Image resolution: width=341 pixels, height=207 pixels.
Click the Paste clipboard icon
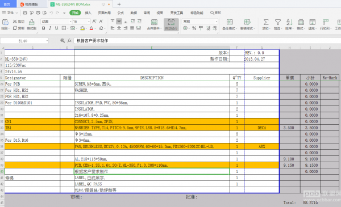tap(5, 22)
